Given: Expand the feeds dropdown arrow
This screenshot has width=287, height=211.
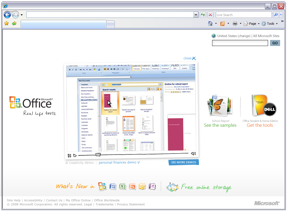Looking at the screenshot, I should point(228,24).
